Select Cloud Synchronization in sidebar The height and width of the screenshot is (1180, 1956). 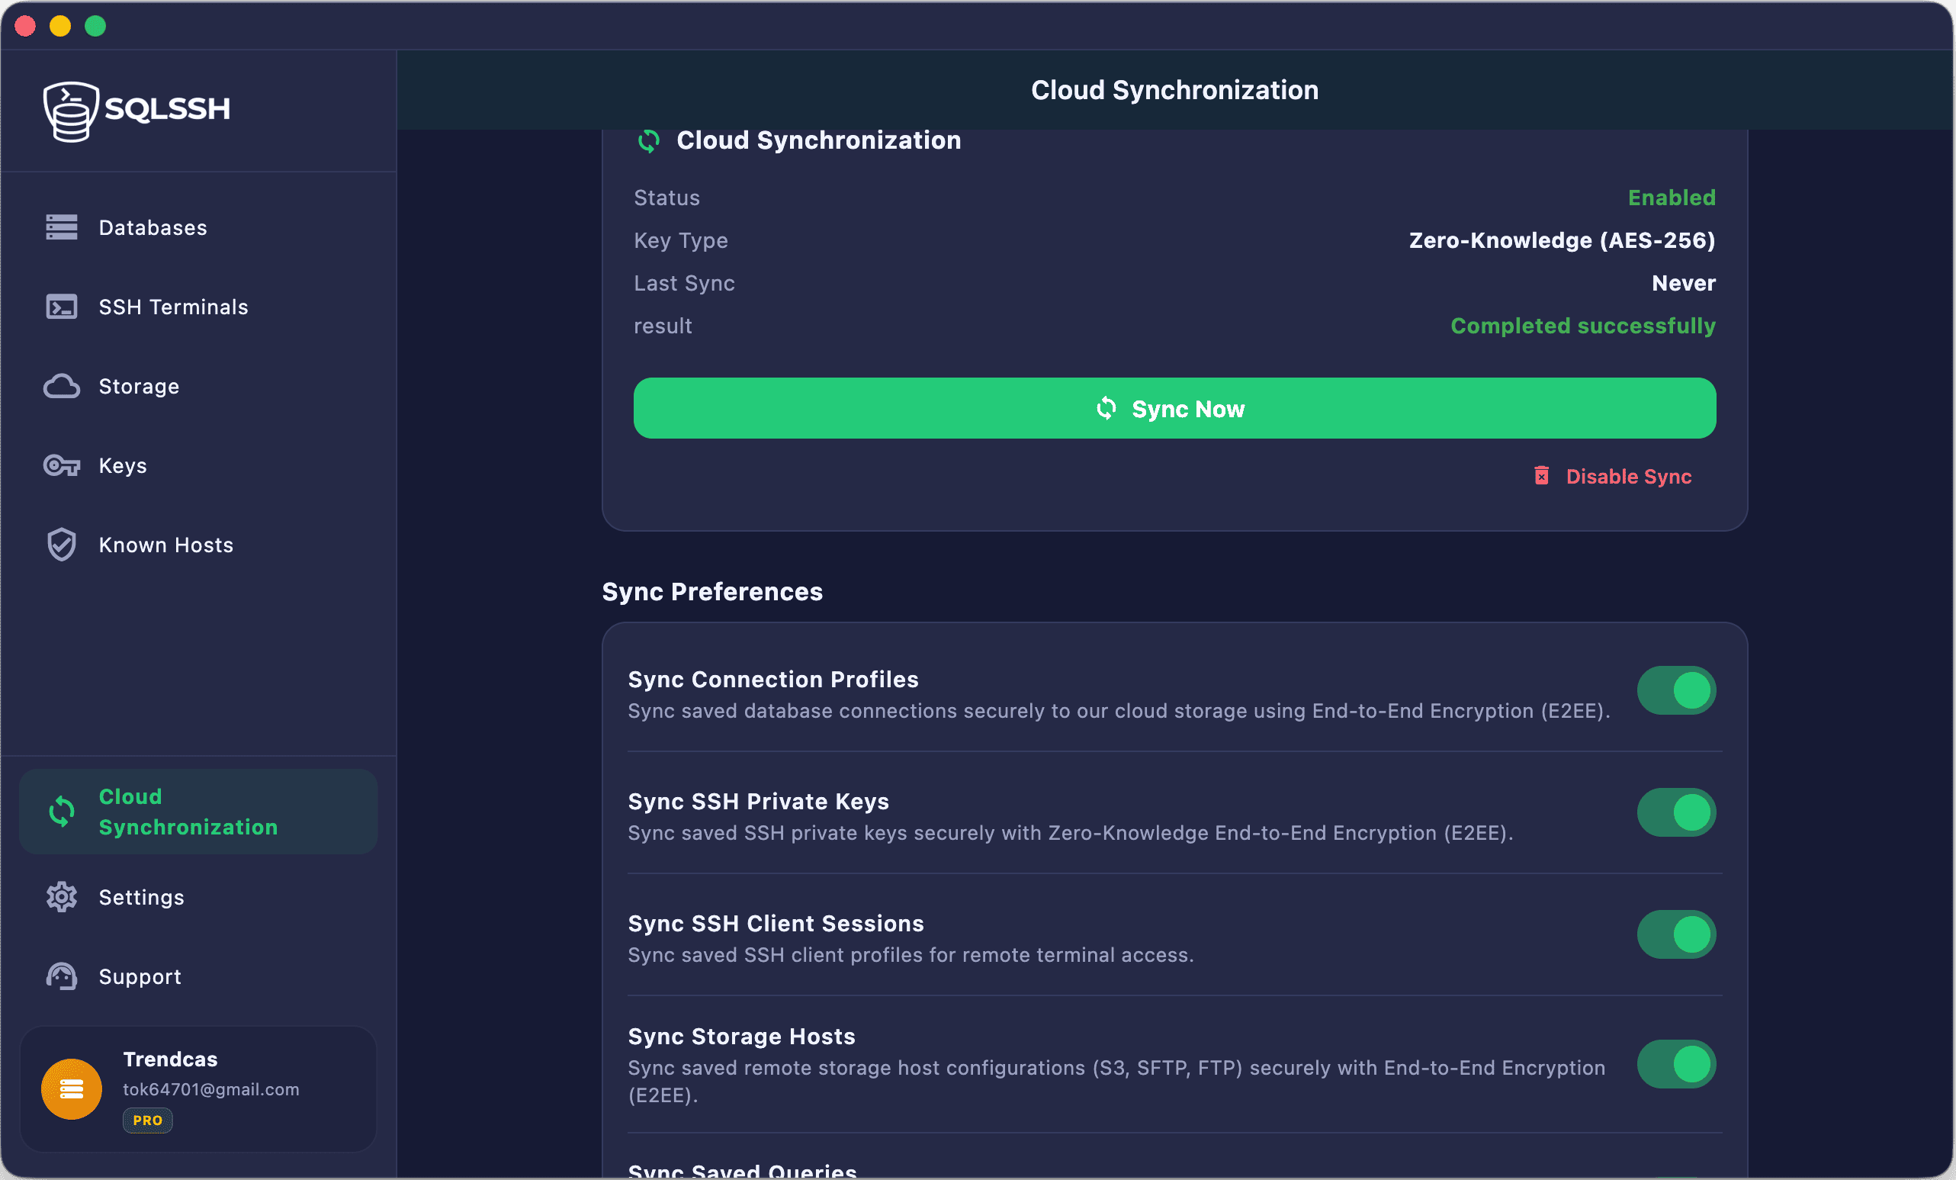point(198,812)
